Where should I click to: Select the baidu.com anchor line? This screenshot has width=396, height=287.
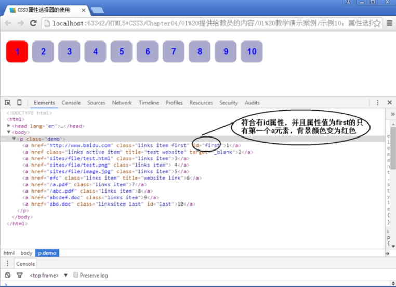click(x=131, y=145)
